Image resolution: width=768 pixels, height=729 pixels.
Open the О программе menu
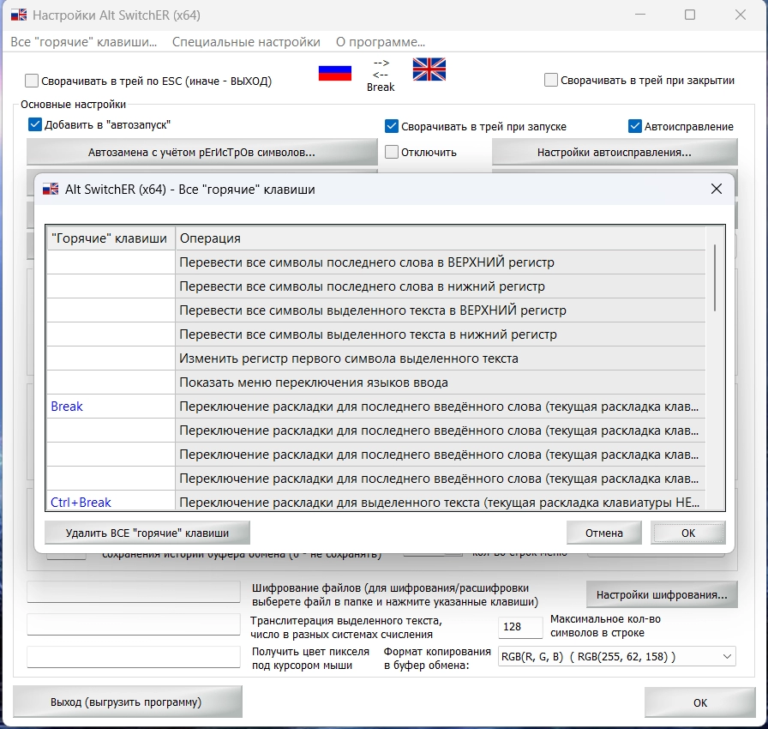(380, 42)
